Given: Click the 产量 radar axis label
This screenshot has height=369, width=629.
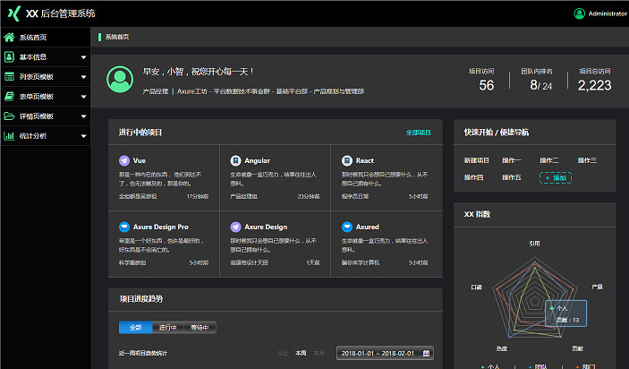Looking at the screenshot, I should pos(598,287).
